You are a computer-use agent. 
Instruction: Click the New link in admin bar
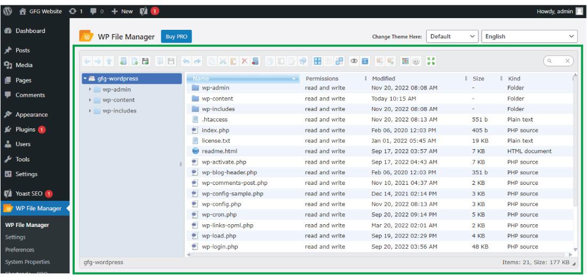click(x=122, y=11)
